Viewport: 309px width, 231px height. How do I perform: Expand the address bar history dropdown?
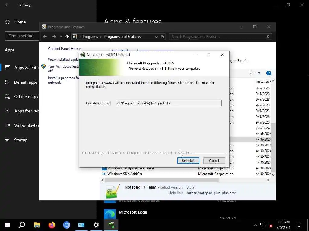tap(156, 37)
